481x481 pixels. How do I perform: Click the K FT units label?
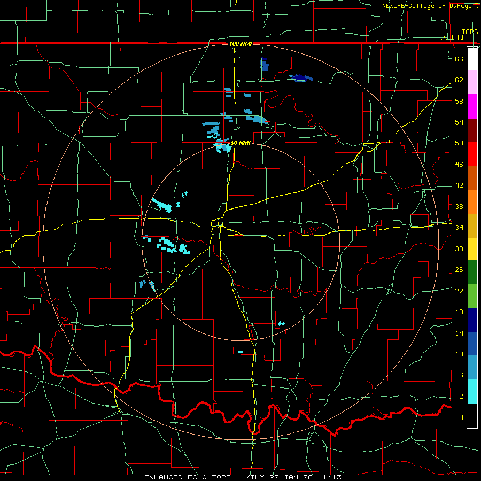452,37
